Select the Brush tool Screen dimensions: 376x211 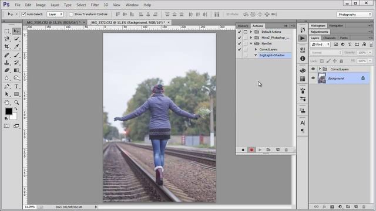click(16, 55)
